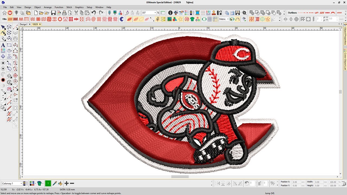
Task: Expand the shaping toolbar overflow arrow
Action: [284, 13]
